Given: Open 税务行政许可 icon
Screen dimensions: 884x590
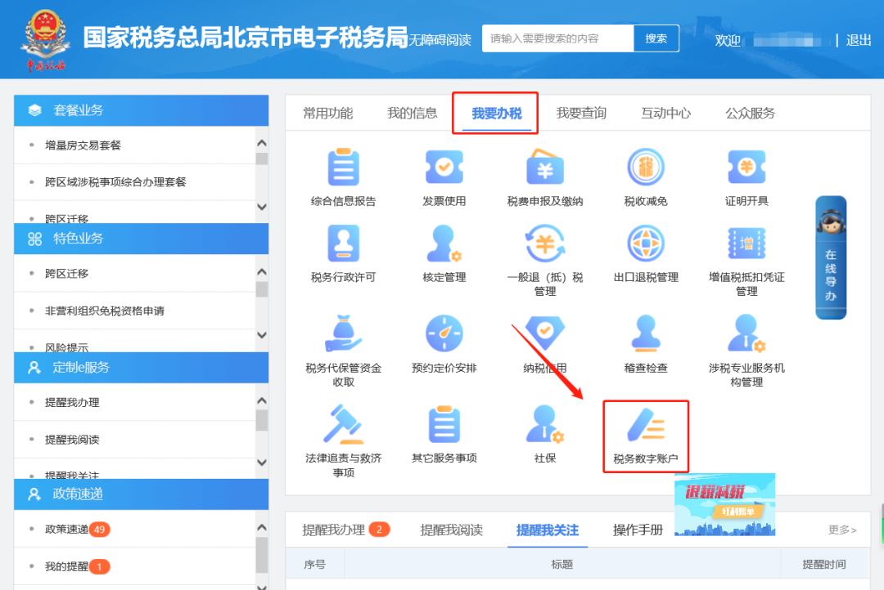Looking at the screenshot, I should 343,244.
